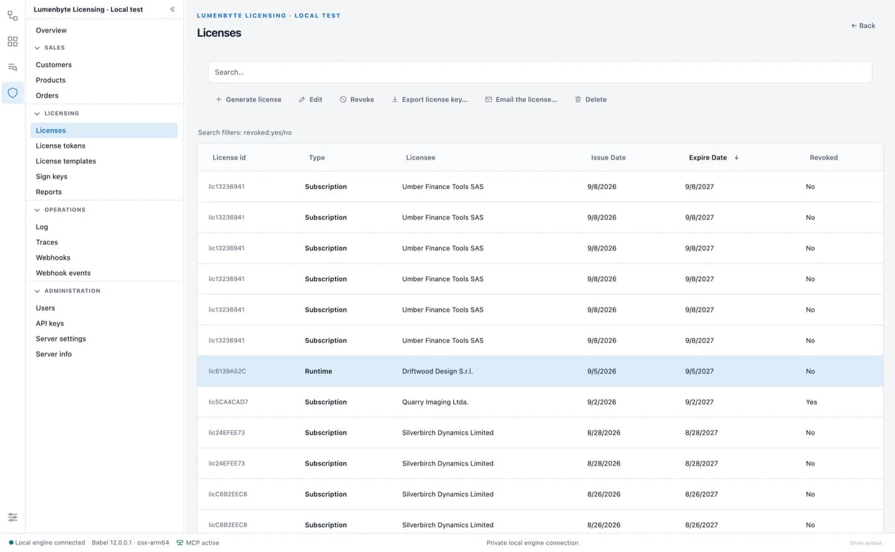Select the Quarry Imaging Ltda. license row
This screenshot has width=895, height=552.
[540, 402]
